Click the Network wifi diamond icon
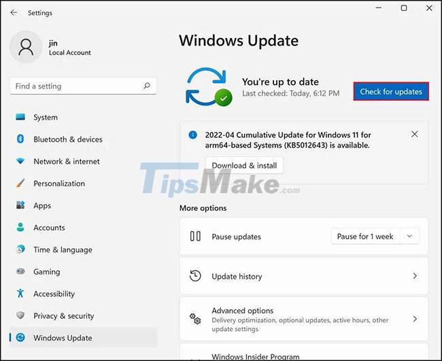Screen dimensions: 442x361 pyautogui.click(x=20, y=161)
